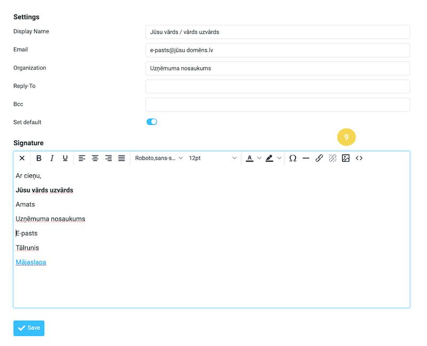Click the Mājaslapa link in signature
Screen dimensions: 427x346
[31, 262]
